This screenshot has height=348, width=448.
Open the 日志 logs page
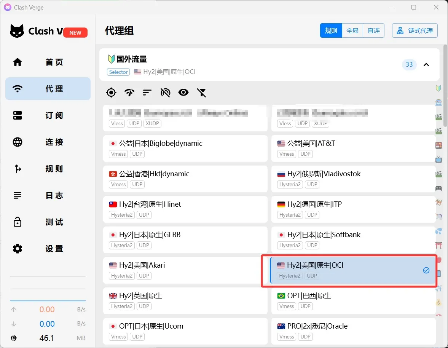click(x=48, y=195)
